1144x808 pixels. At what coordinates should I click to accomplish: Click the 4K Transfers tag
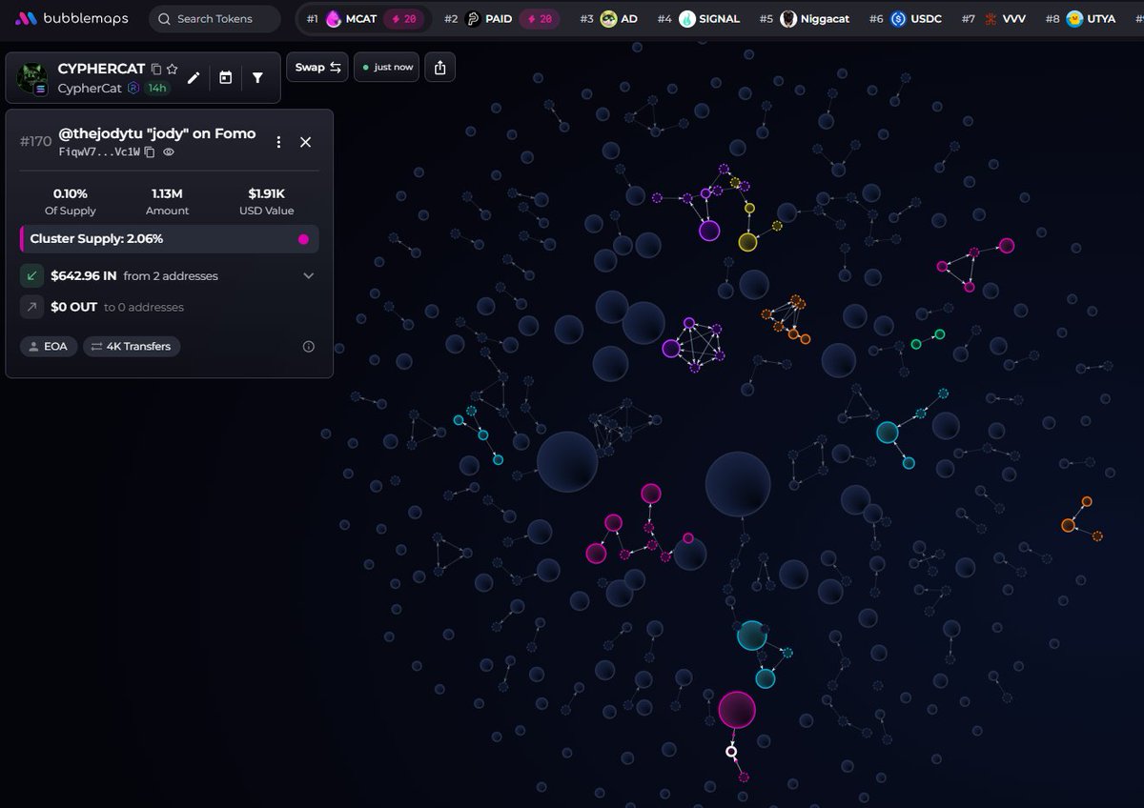point(132,347)
